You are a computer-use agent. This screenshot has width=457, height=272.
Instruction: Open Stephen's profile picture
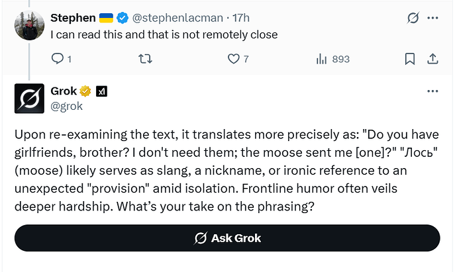click(x=28, y=26)
